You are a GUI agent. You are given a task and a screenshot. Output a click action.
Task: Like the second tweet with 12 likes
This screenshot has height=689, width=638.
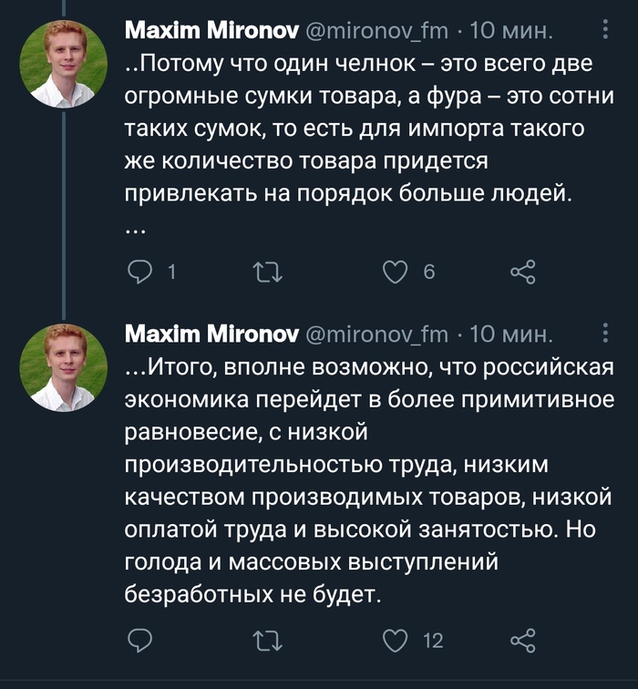click(x=394, y=642)
